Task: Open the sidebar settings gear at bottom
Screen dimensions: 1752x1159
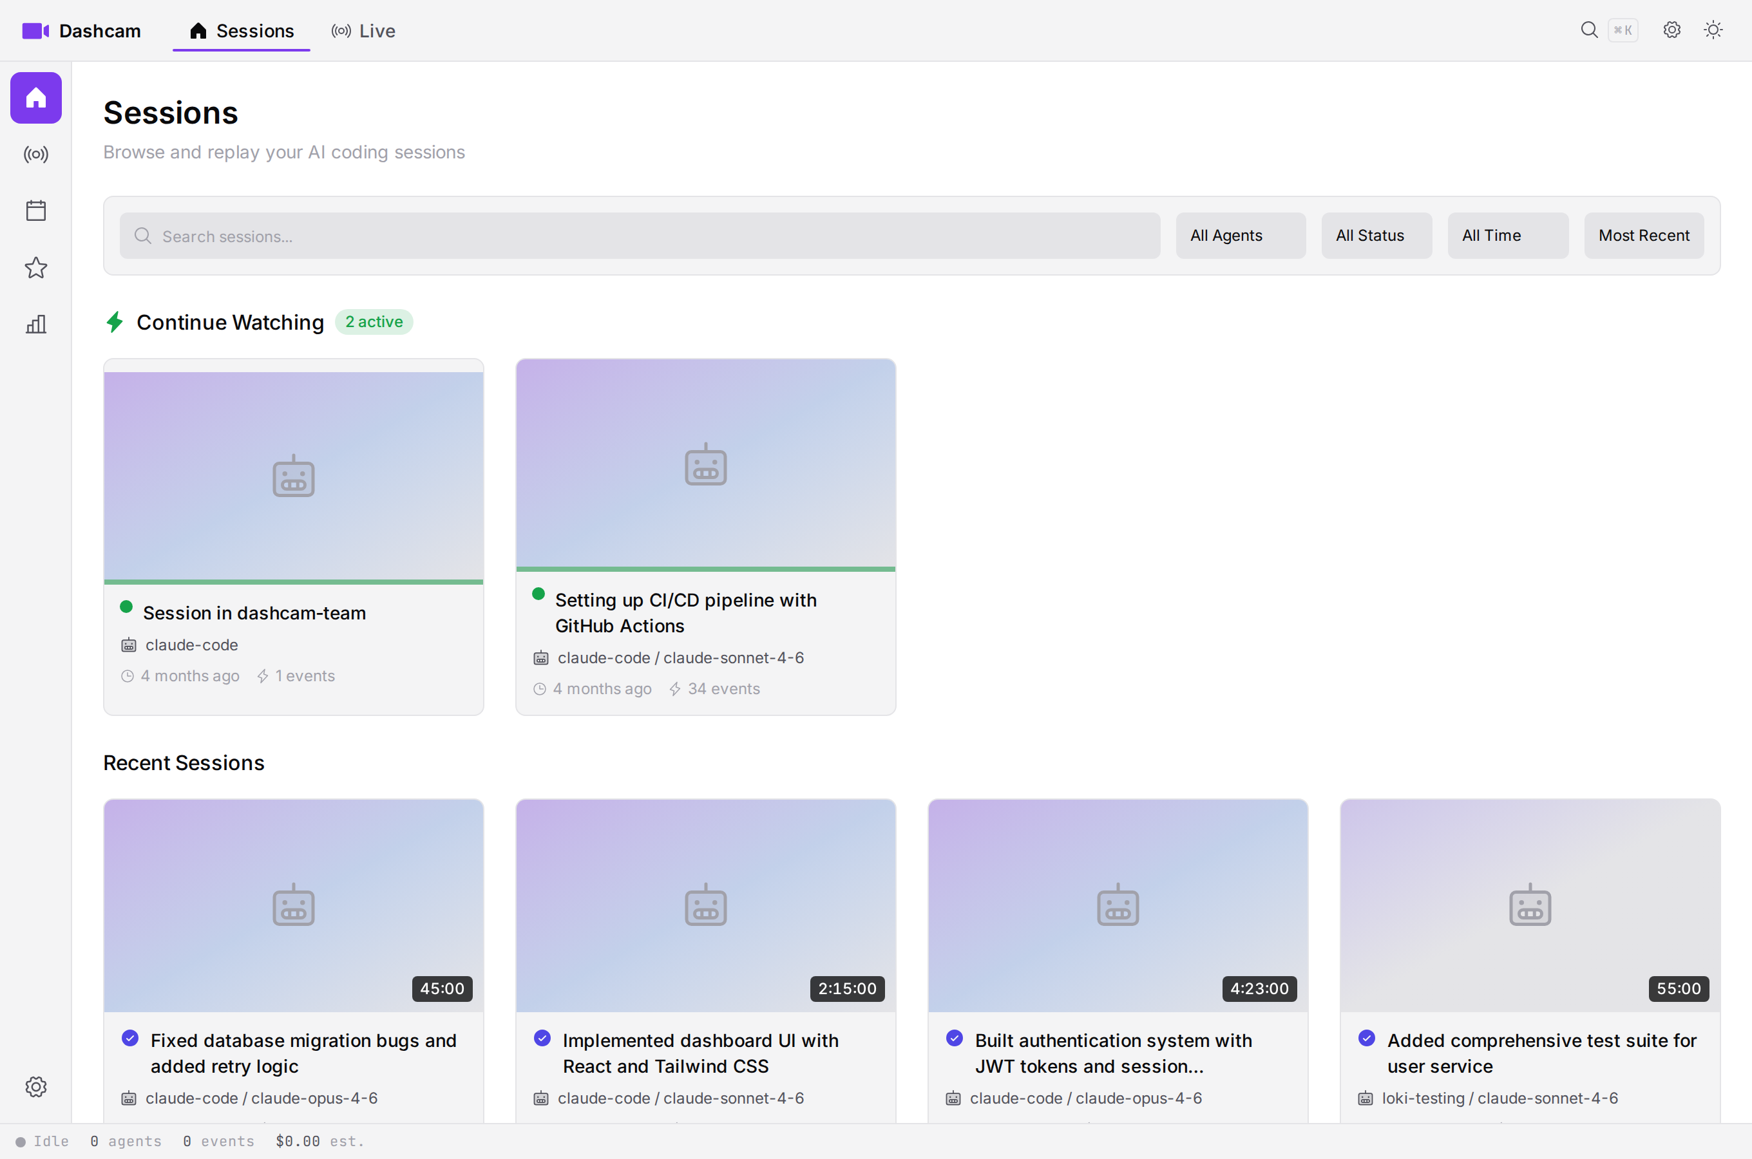Action: 35,1087
